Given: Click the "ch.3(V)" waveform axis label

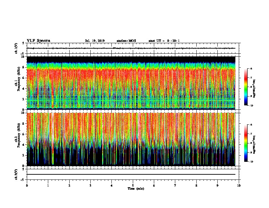Looking at the screenshot, I should (16, 174).
